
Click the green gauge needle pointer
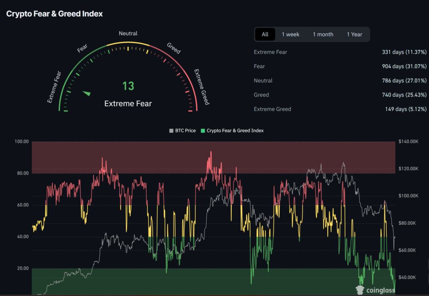[87, 93]
